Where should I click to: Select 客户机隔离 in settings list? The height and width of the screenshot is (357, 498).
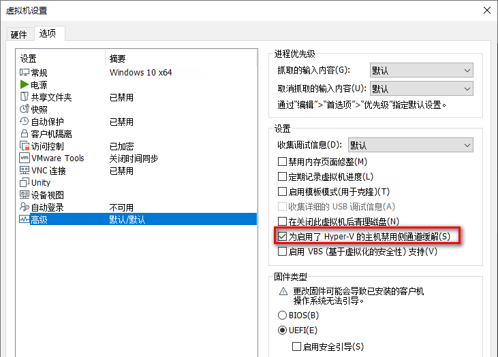[x=52, y=134]
